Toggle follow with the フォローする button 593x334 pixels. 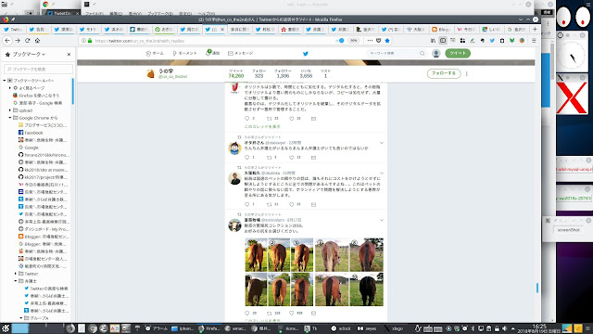pyautogui.click(x=444, y=73)
